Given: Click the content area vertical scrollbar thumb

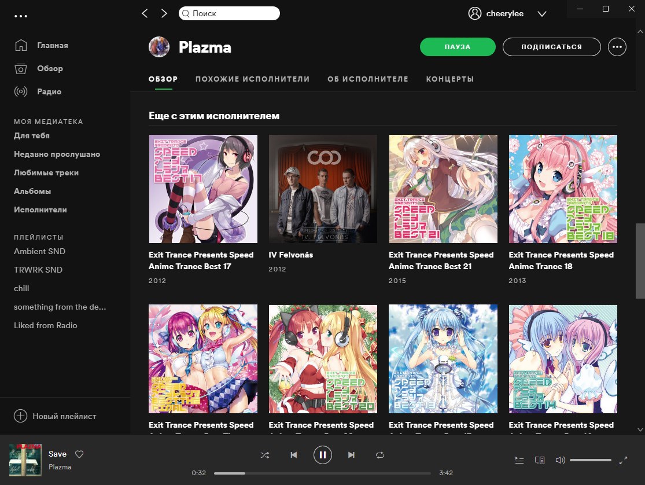Looking at the screenshot, I should (640, 261).
